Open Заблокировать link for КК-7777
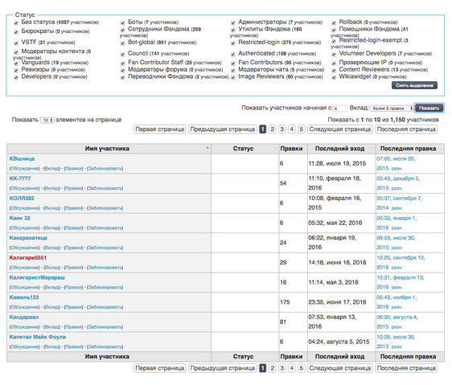The image size is (452, 385). click(105, 188)
